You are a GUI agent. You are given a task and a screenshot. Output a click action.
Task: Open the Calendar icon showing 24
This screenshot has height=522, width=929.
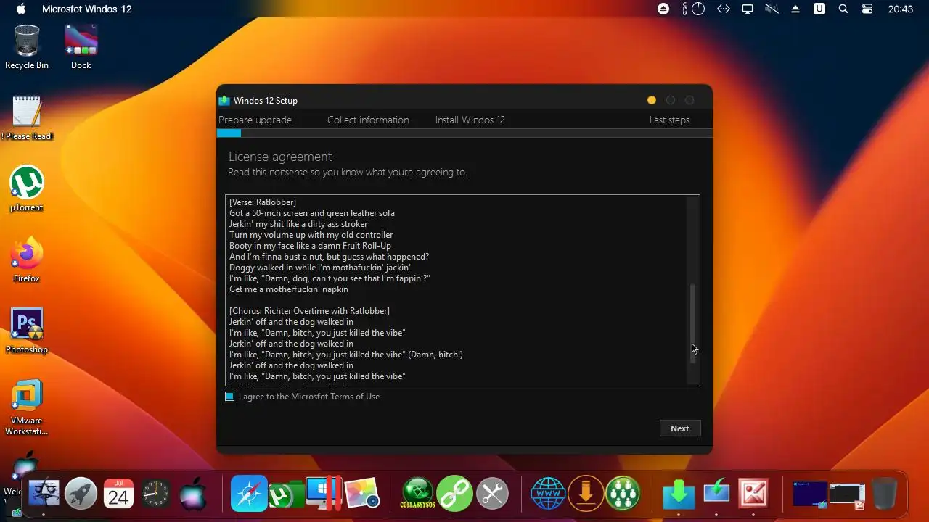[x=118, y=494]
